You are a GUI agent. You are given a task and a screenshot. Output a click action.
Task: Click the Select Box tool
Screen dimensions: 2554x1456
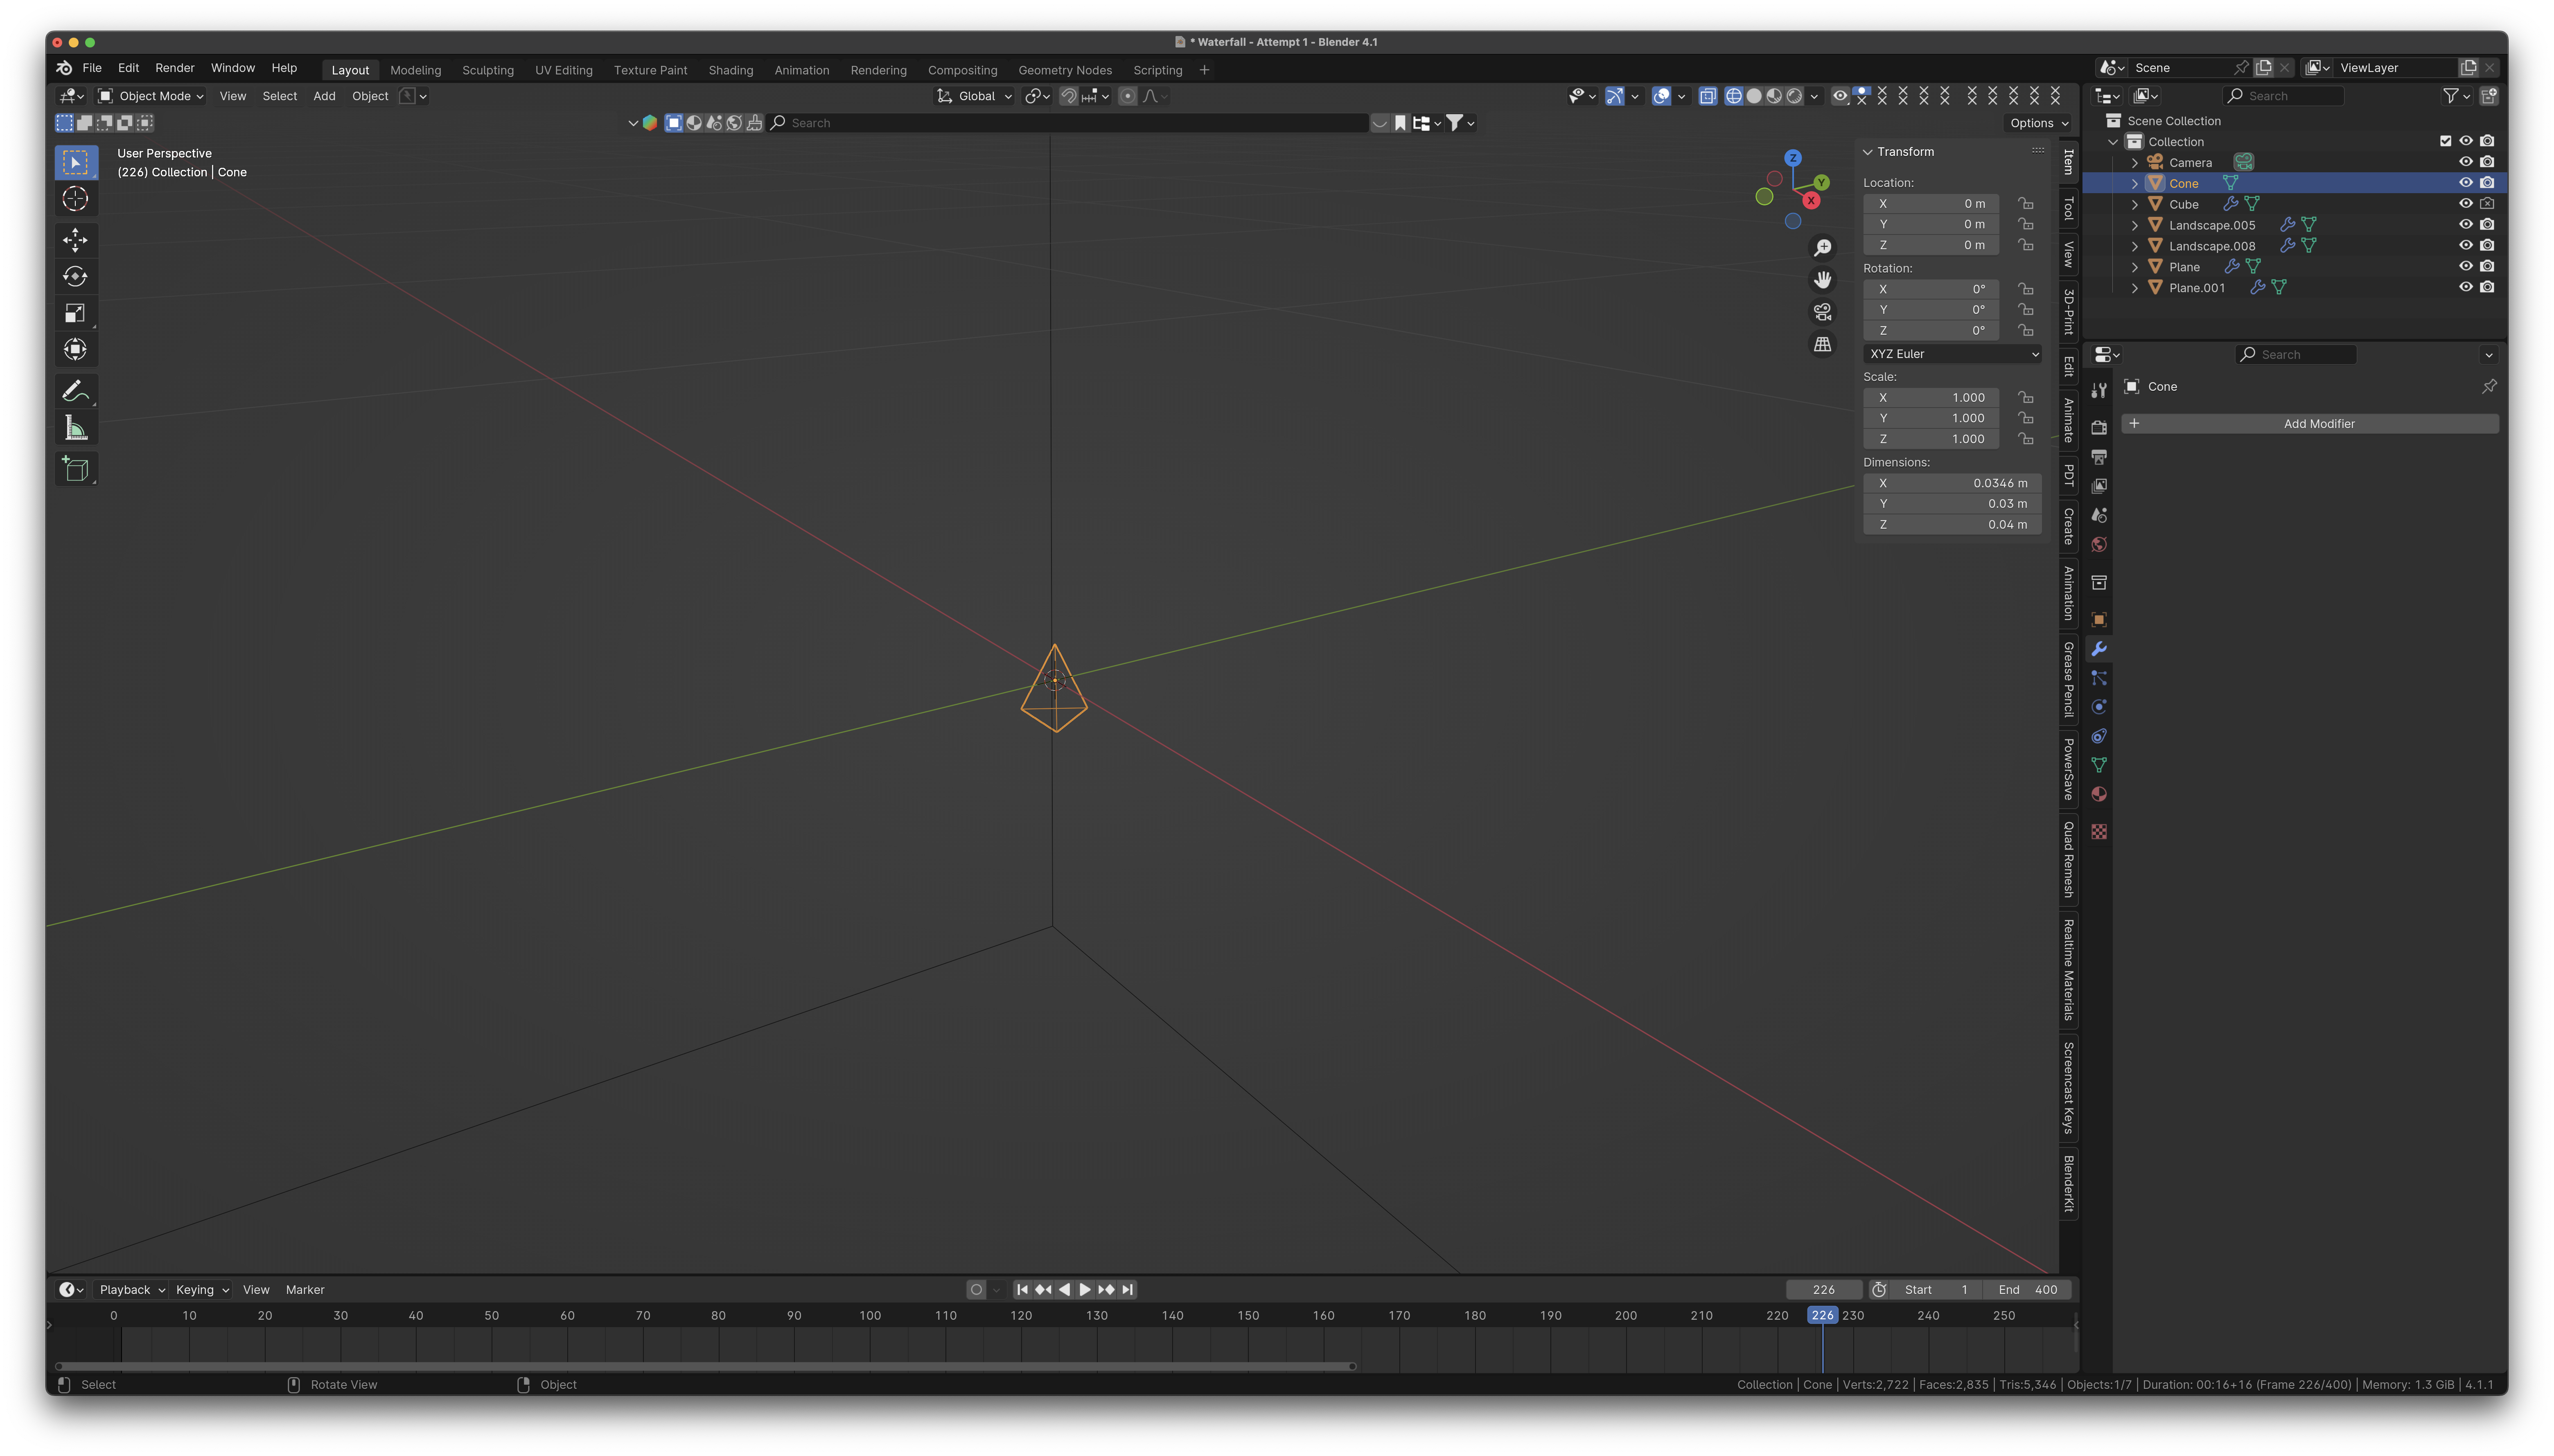pos(75,162)
